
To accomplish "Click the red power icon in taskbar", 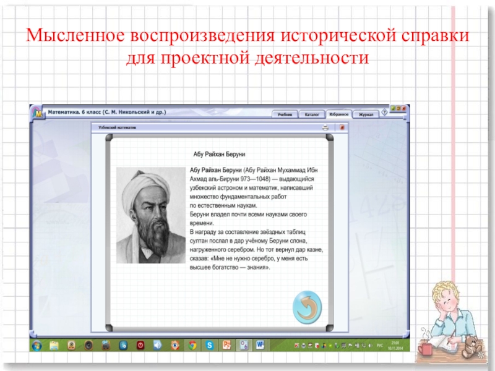I will (140, 344).
